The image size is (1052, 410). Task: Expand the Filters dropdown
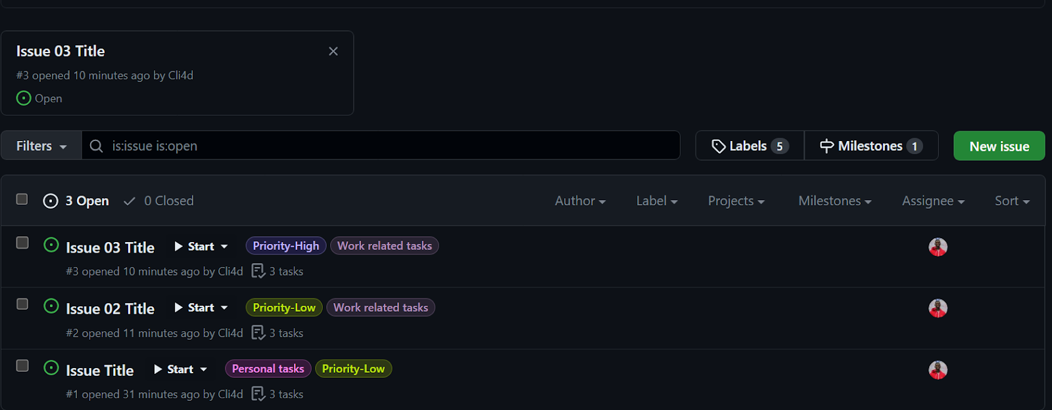pos(41,146)
